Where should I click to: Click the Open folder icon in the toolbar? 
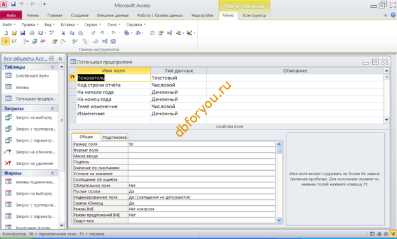(14, 33)
